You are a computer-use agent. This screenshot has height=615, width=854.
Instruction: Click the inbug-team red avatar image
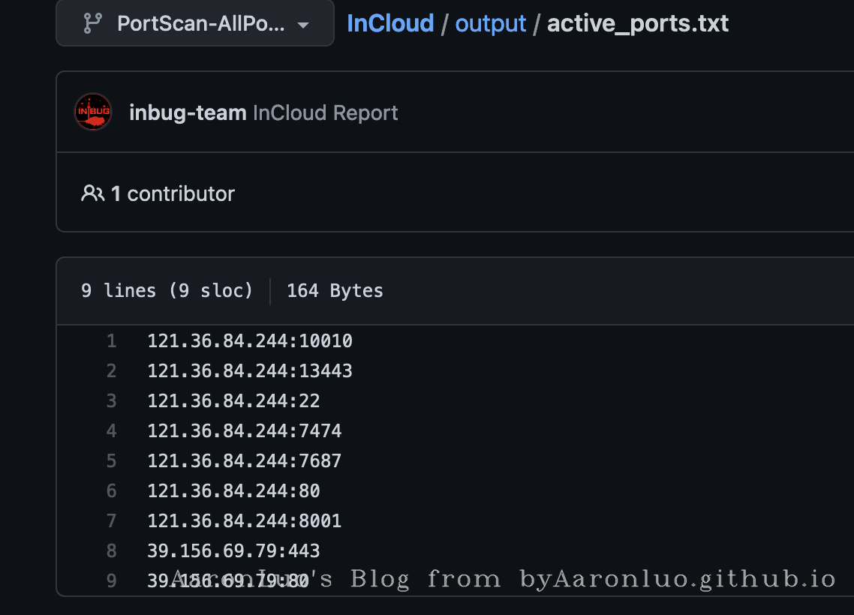click(x=93, y=112)
